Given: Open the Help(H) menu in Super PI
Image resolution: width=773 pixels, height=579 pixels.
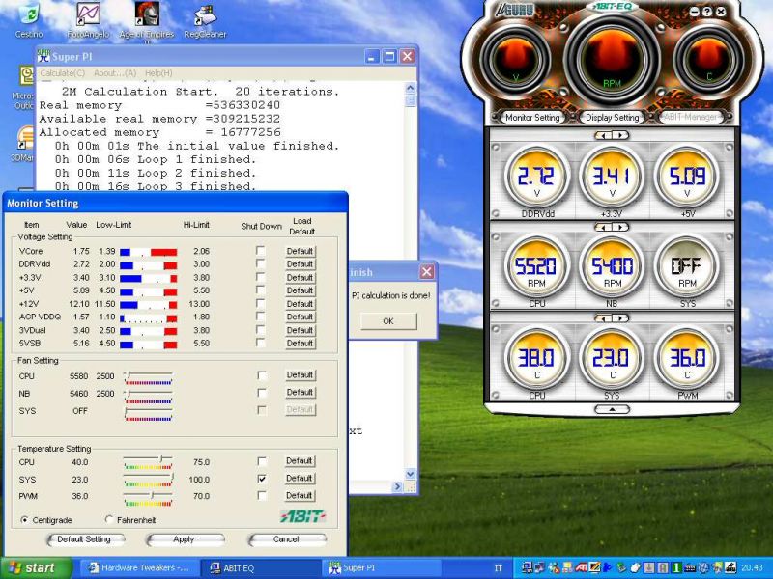Looking at the screenshot, I should 158,73.
